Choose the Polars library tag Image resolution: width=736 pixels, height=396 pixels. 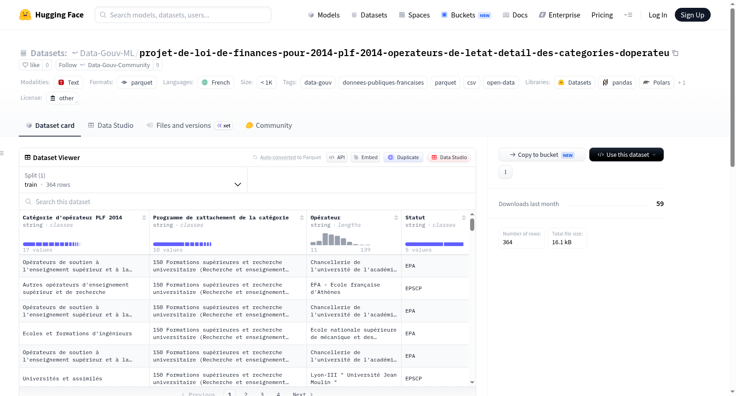(656, 82)
